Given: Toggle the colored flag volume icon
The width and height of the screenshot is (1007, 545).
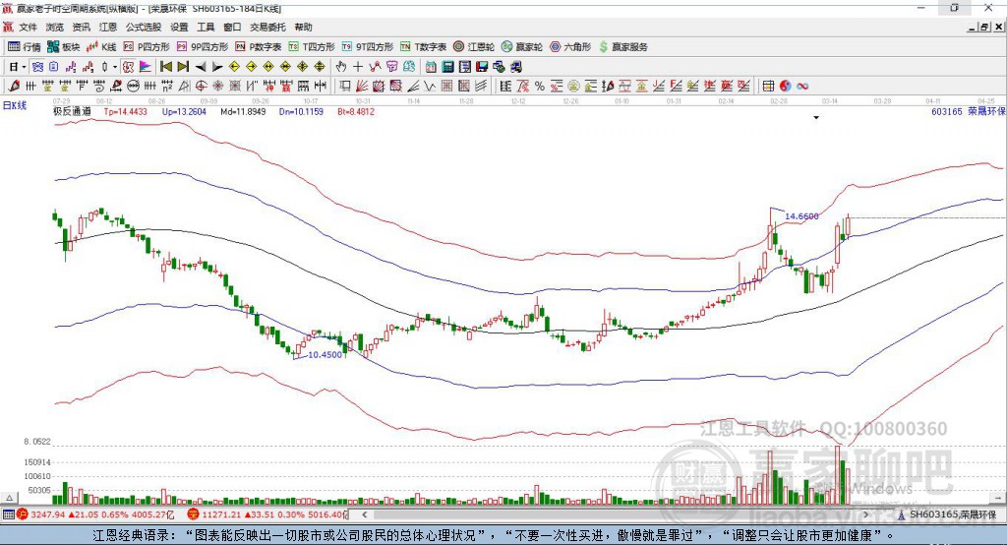Looking at the screenshot, I should (x=146, y=67).
